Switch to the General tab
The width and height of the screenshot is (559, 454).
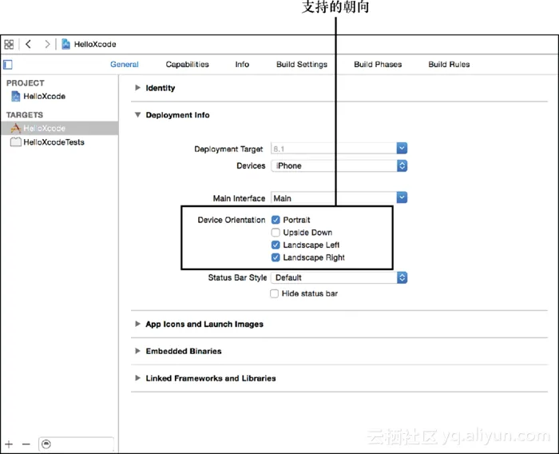click(x=124, y=64)
